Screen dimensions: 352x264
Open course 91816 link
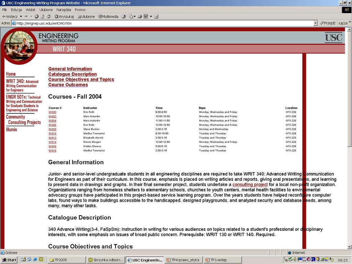pos(52,146)
